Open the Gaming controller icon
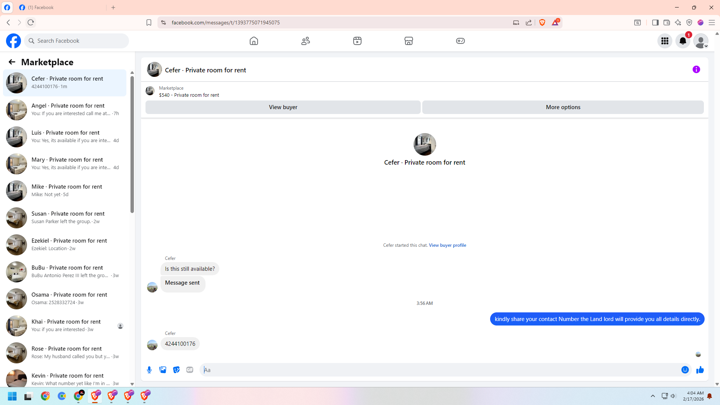 (x=460, y=41)
